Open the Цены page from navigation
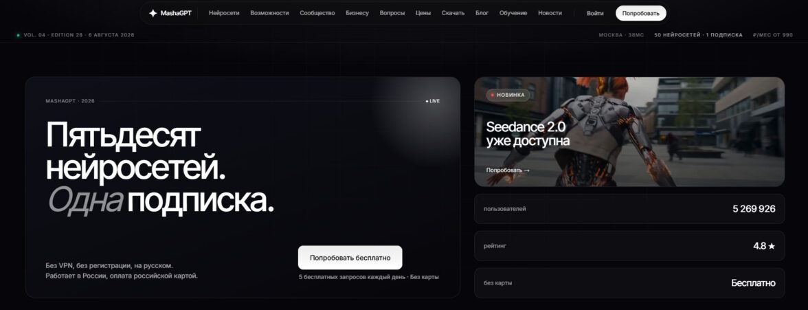The width and height of the screenshot is (808, 310). [x=423, y=13]
